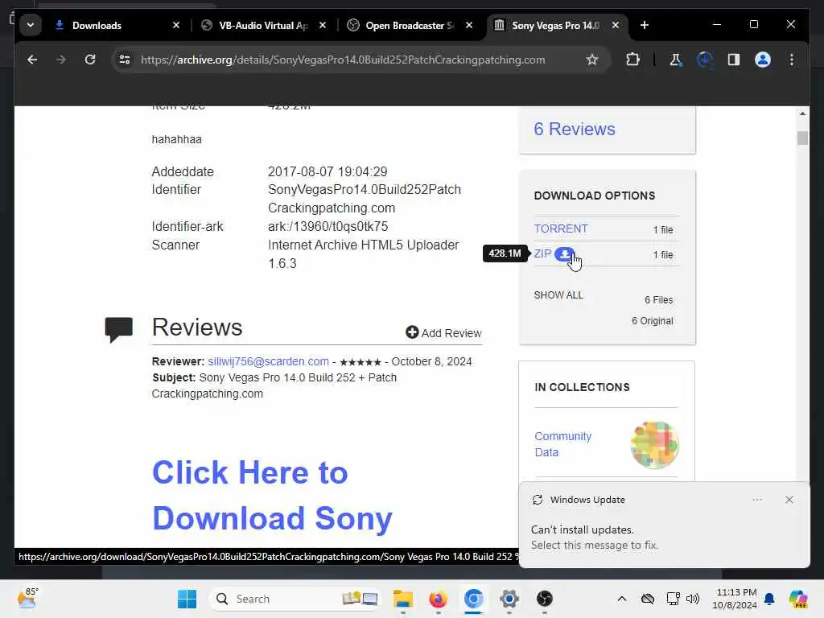Click SHOW ALL download files
The width and height of the screenshot is (824, 618).
[558, 295]
